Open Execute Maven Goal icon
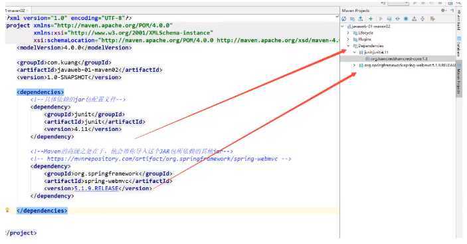Viewport: 467px width, 244px height. pyautogui.click(x=389, y=19)
